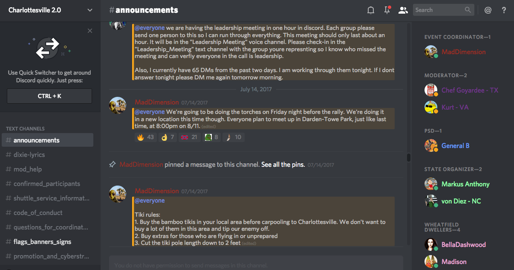This screenshot has width=514, height=270.
Task: Open the dixie-lyrics channel
Action: (x=29, y=155)
